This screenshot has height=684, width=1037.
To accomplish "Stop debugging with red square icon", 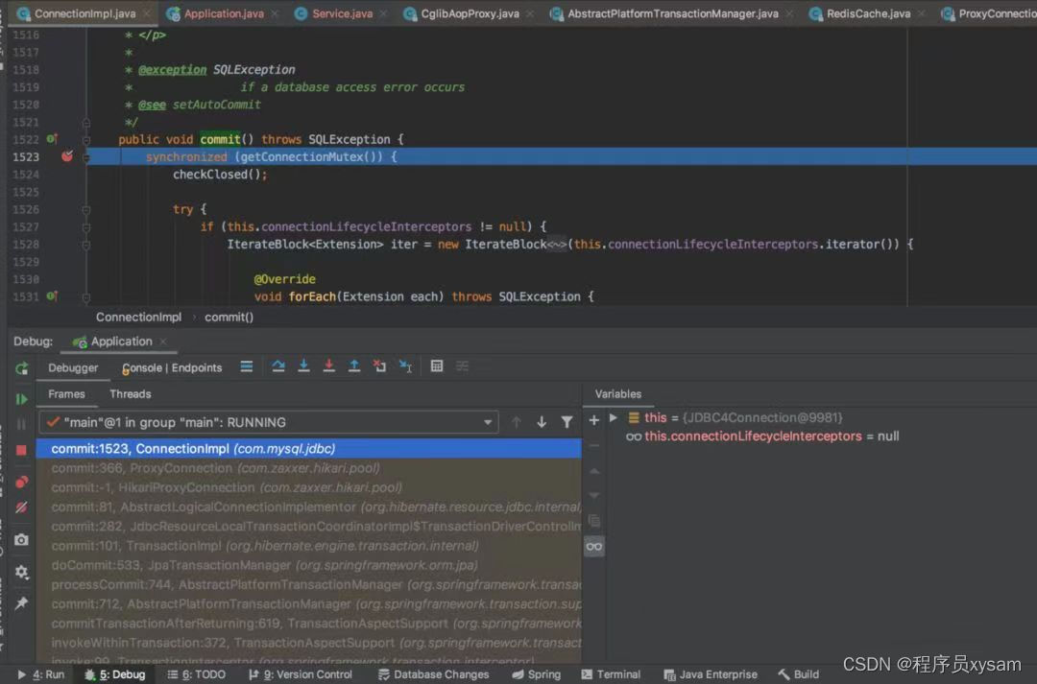I will click(21, 450).
